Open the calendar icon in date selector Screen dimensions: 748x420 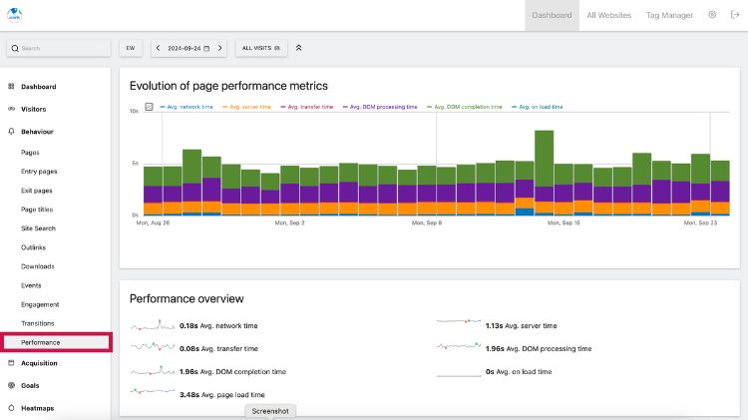[x=206, y=48]
